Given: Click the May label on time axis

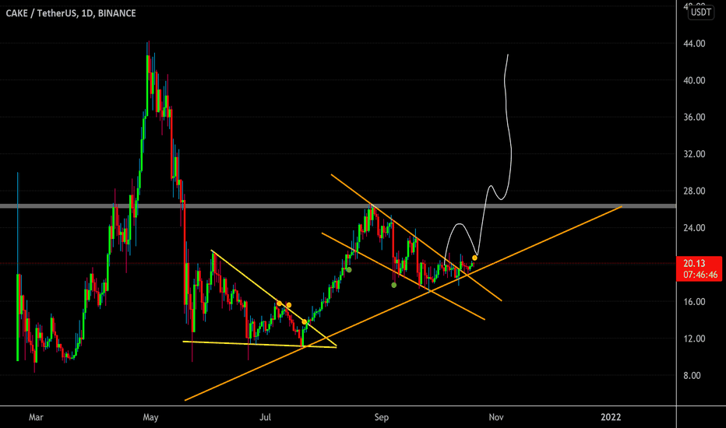Looking at the screenshot, I should (150, 417).
